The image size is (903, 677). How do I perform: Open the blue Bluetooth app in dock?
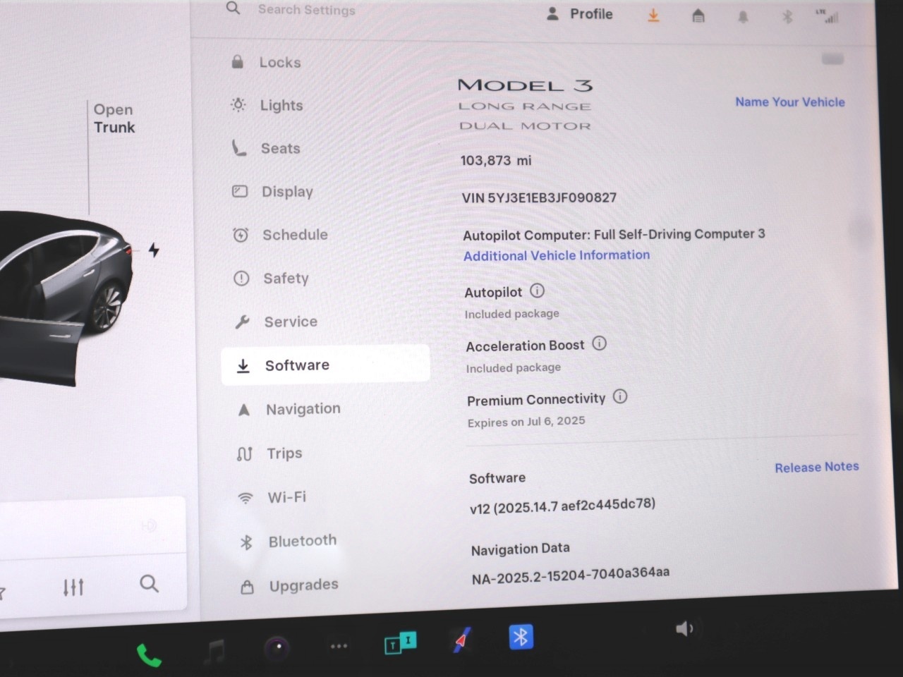(x=521, y=637)
